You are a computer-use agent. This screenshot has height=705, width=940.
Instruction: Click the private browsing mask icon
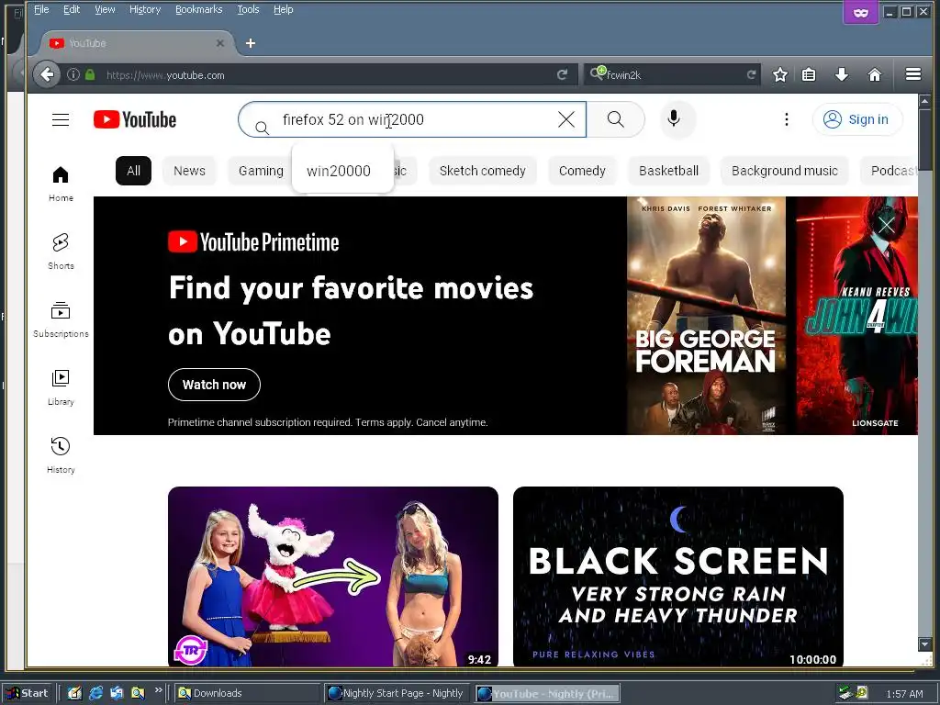pyautogui.click(x=861, y=12)
